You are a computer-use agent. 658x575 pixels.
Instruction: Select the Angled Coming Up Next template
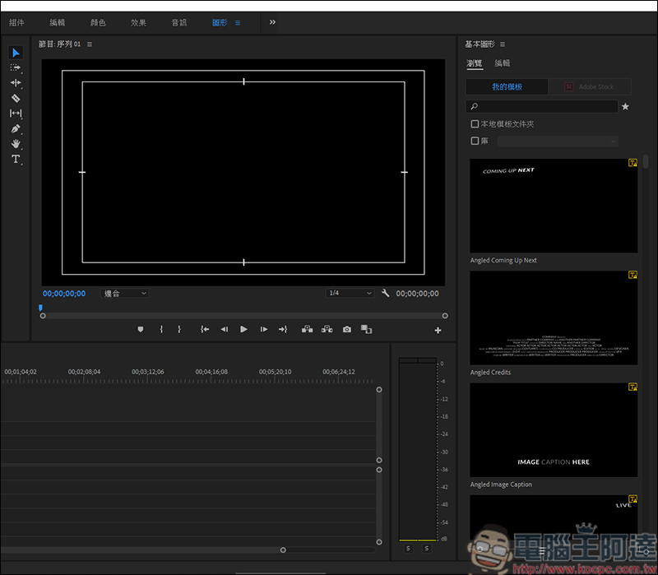point(554,206)
